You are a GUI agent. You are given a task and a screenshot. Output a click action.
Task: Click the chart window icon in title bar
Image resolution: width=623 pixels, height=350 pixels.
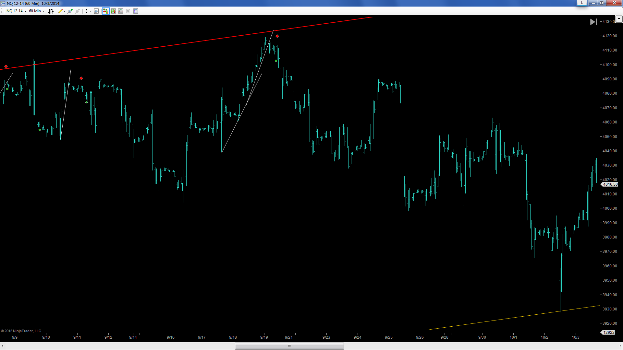[3, 3]
